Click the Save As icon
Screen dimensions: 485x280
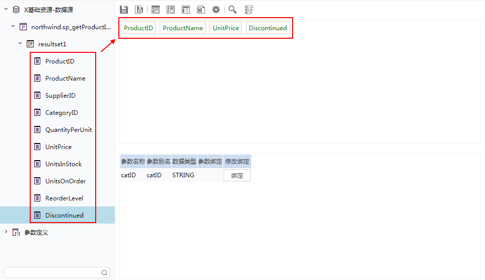click(x=139, y=10)
